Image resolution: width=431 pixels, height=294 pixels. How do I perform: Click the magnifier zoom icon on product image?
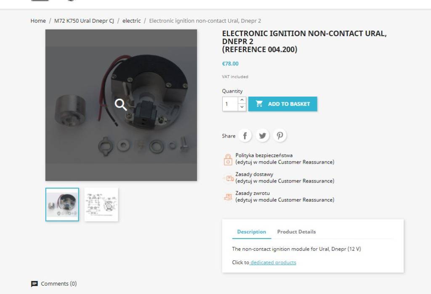tap(121, 105)
